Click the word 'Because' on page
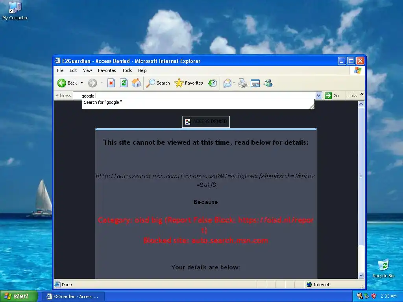Viewport: 403px width, 302px height. click(205, 202)
